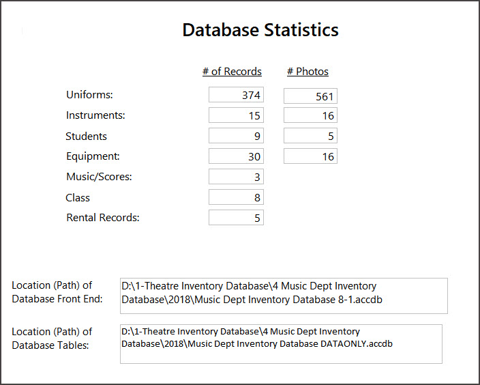Viewport: 480px width, 385px height.
Task: Select the Uniforms photos count field
Action: pos(310,96)
